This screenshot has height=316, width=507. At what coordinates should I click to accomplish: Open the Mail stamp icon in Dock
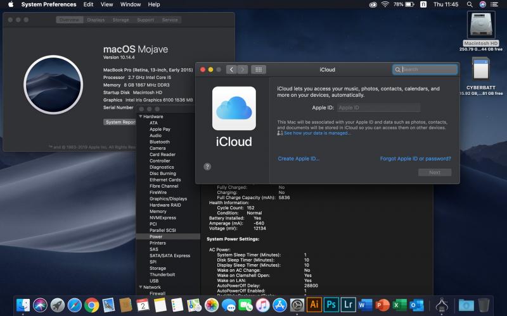coord(108,305)
